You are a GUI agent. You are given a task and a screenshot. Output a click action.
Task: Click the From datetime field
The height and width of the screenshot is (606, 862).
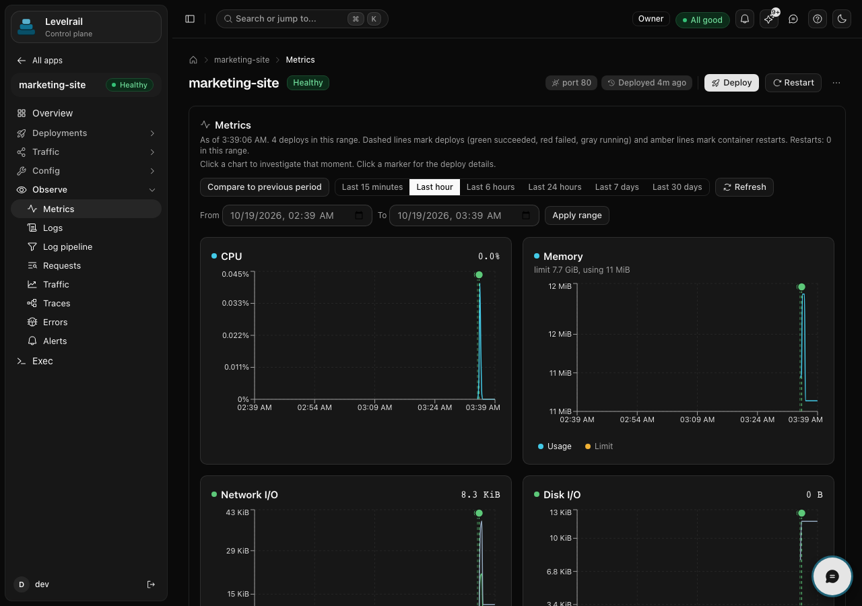tap(297, 215)
